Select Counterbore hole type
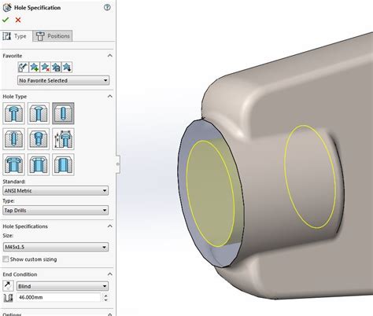This screenshot has width=373, height=316. (13, 113)
